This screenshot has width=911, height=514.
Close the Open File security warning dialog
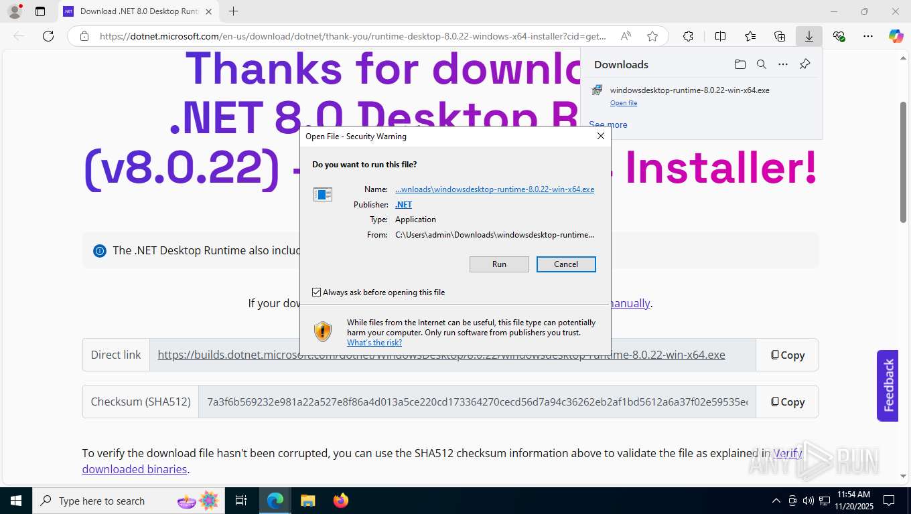click(x=601, y=136)
